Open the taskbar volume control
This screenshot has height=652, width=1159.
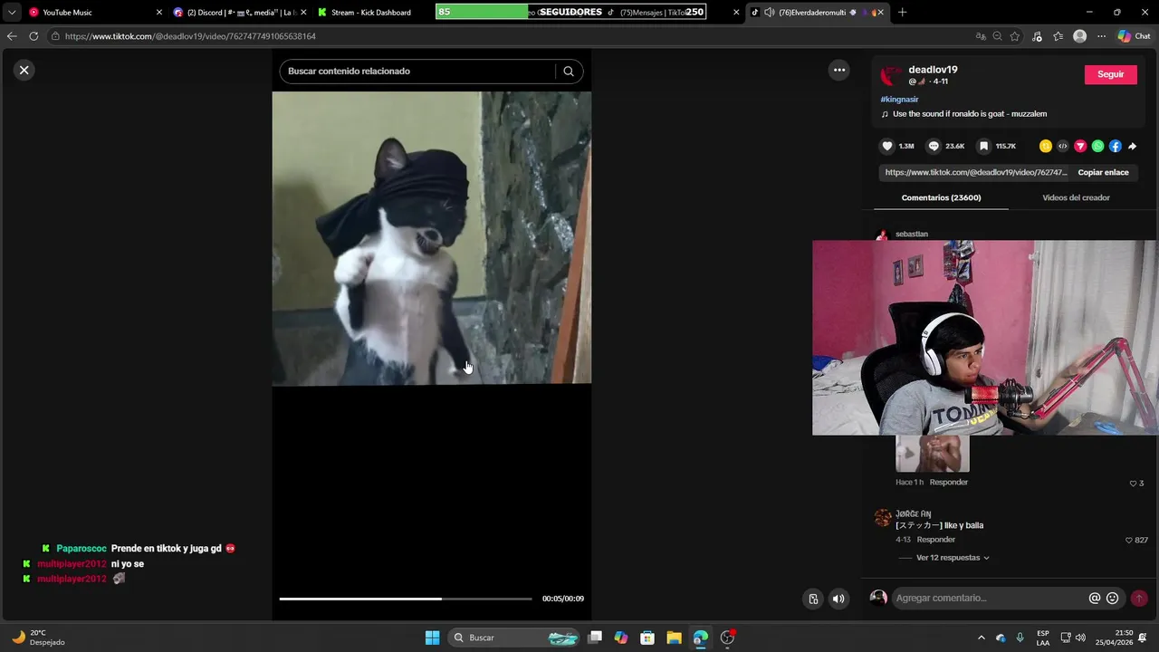point(1080,638)
